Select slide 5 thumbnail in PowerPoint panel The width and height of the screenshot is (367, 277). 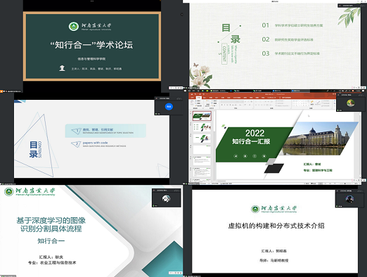coord(202,161)
